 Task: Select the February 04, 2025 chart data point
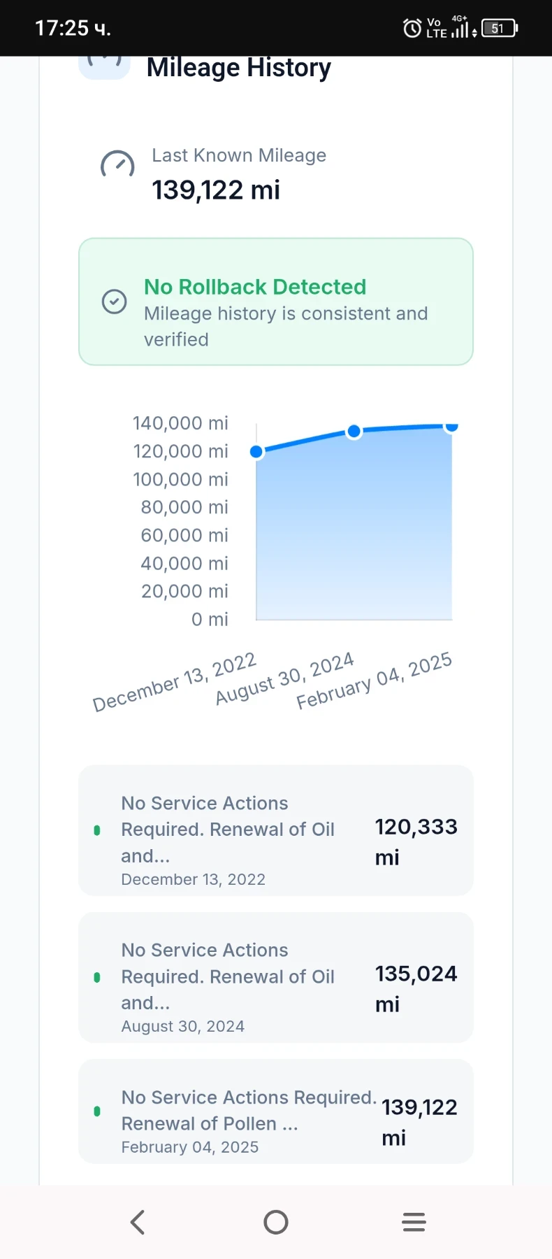451,426
